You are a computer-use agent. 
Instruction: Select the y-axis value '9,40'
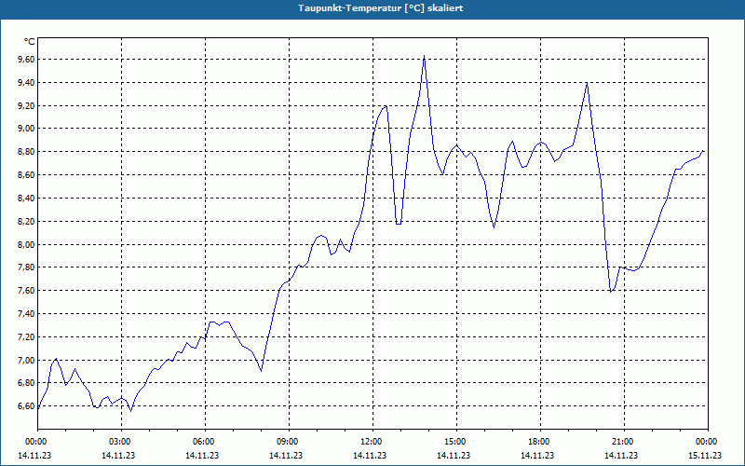pos(27,82)
